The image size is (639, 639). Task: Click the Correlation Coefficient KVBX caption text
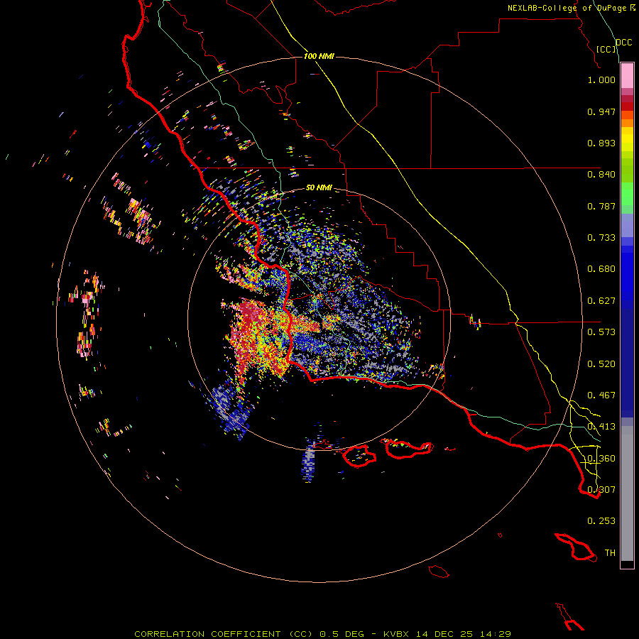pyautogui.click(x=322, y=634)
